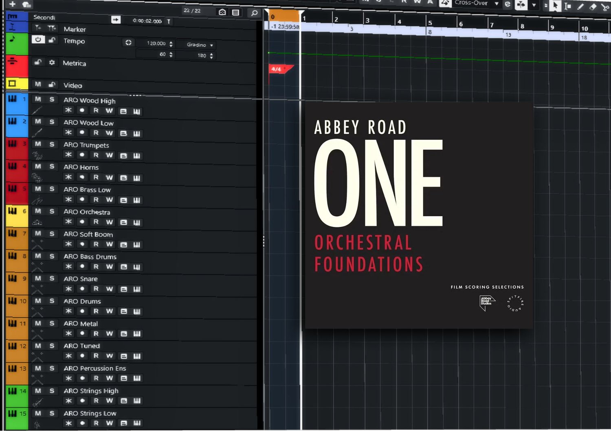Click the flute instrument icon on ARO Wood High

37,110
